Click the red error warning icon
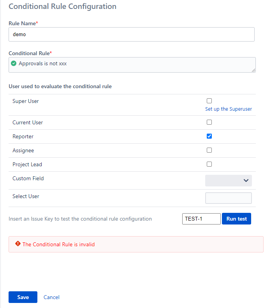Viewport: 278px width, 308px height. tap(18, 244)
